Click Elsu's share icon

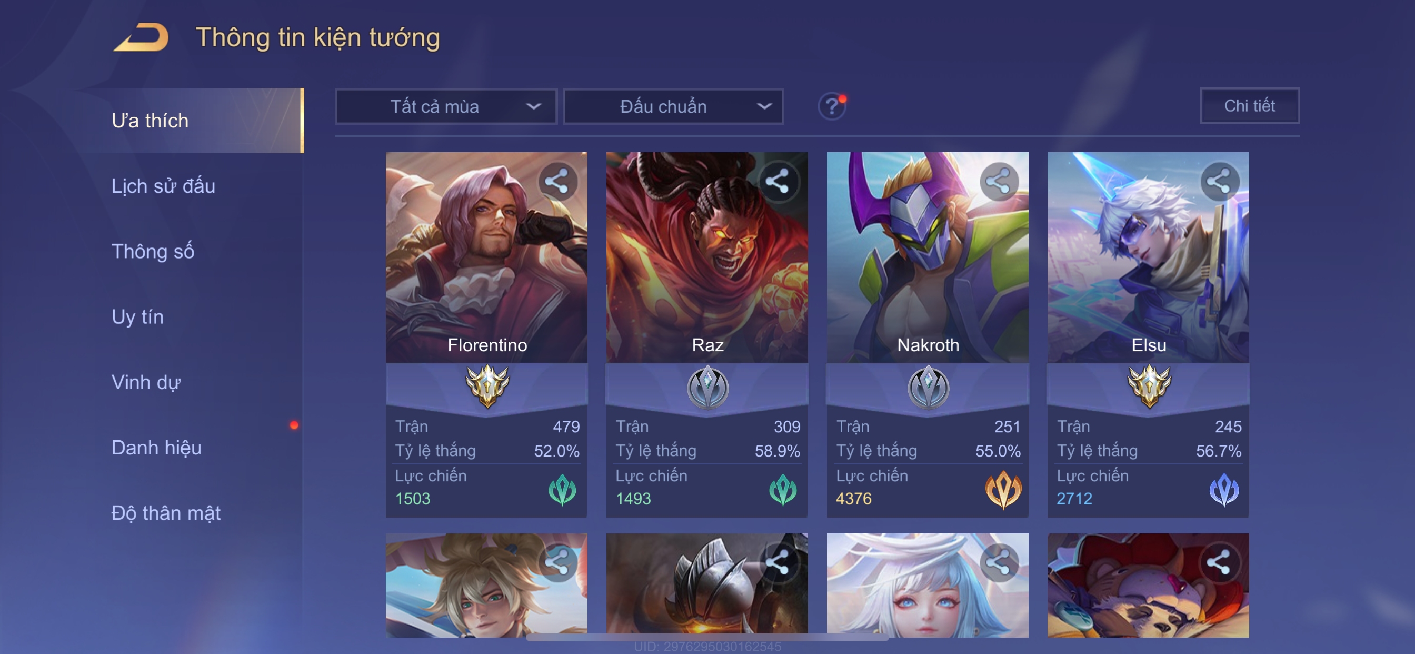point(1219,181)
